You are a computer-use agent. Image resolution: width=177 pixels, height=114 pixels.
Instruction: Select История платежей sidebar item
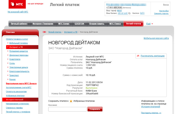pyautogui.click(x=20, y=99)
